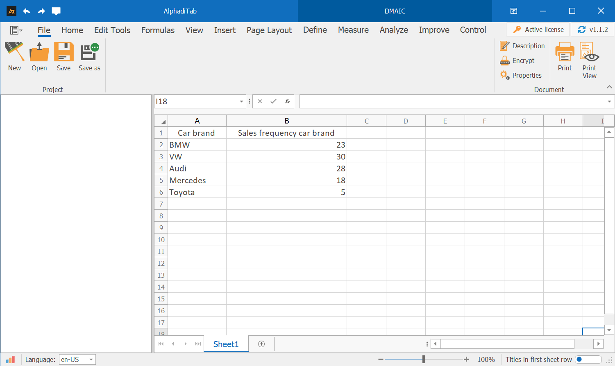Expand the Language dropdown

(x=91, y=360)
